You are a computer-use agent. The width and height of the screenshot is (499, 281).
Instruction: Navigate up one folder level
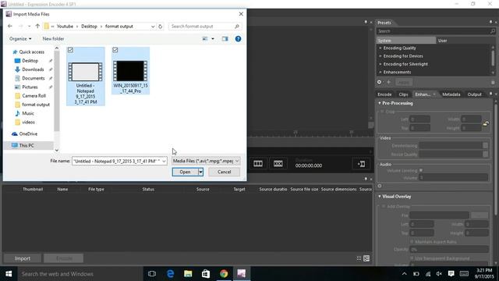(x=37, y=26)
